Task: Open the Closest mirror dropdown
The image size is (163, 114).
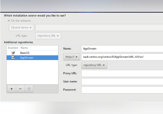Action: pos(21,27)
